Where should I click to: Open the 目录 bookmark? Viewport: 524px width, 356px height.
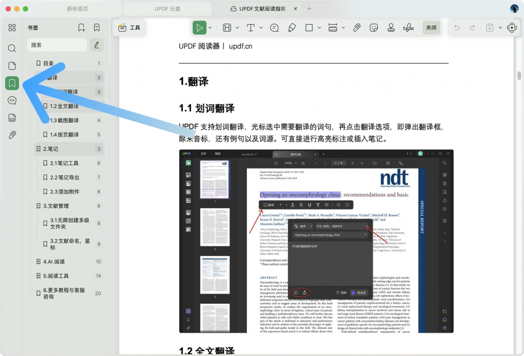pyautogui.click(x=69, y=63)
